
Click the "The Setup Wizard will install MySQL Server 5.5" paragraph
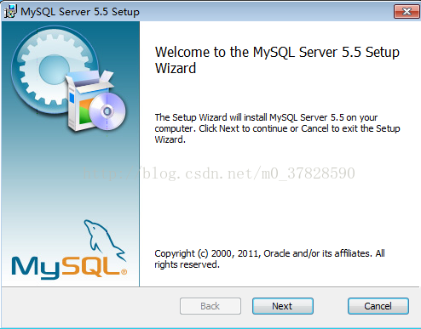277,128
